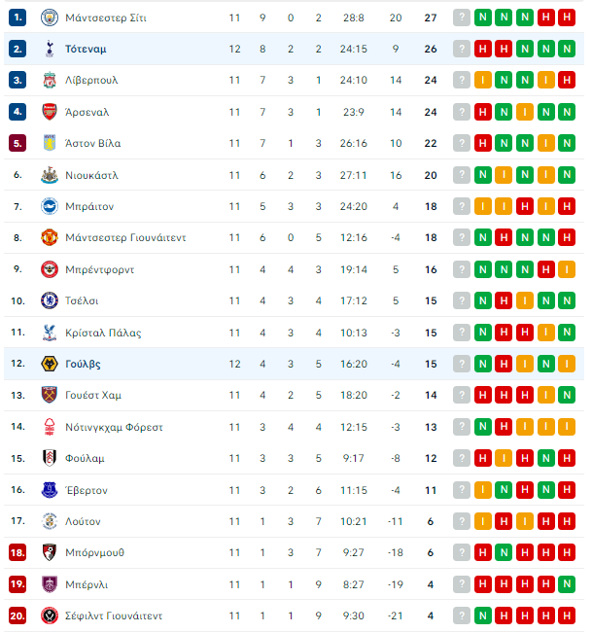Open the Liverpool club crest
The image size is (592, 633).
[x=50, y=80]
